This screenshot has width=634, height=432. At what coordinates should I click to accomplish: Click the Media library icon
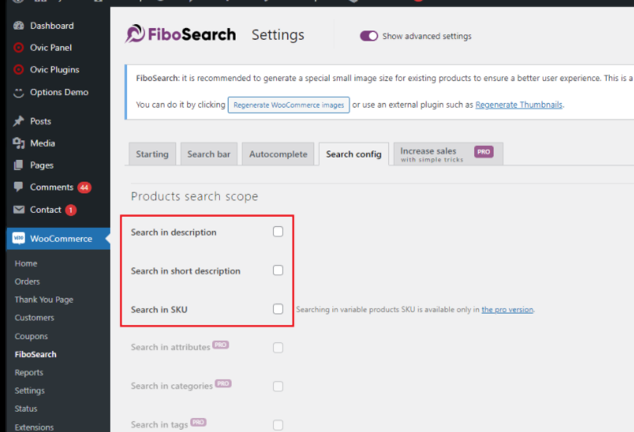[19, 143]
